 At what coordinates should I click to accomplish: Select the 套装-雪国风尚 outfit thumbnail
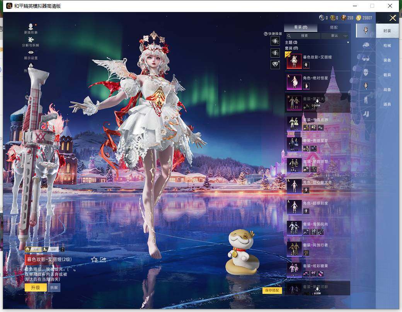pyautogui.click(x=294, y=228)
